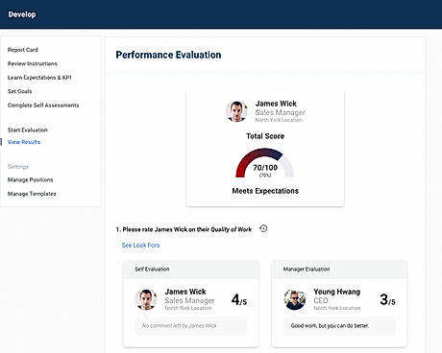Click the Settings section label
442x353 pixels.
point(18,167)
